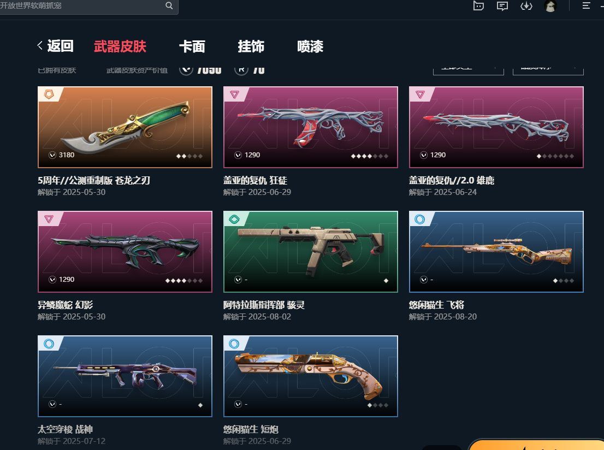Click the search magnifier icon
The height and width of the screenshot is (450, 604).
tap(169, 5)
